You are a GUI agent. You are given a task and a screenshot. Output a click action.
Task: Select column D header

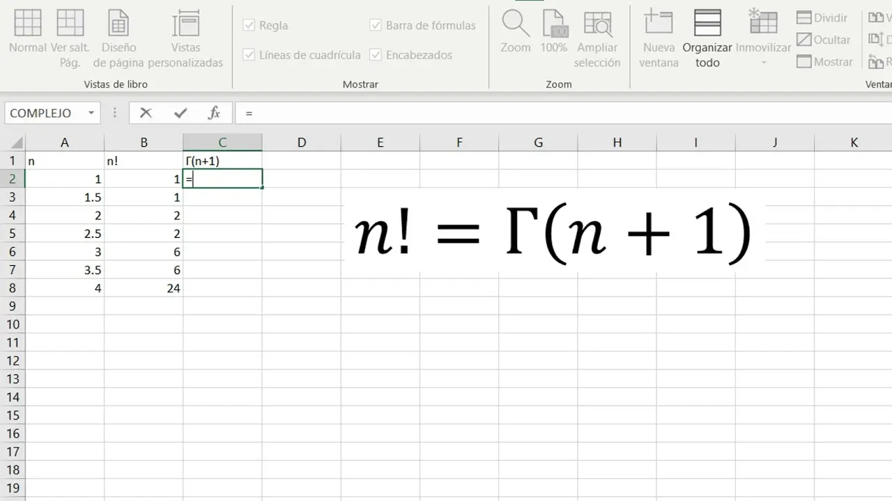(x=301, y=143)
